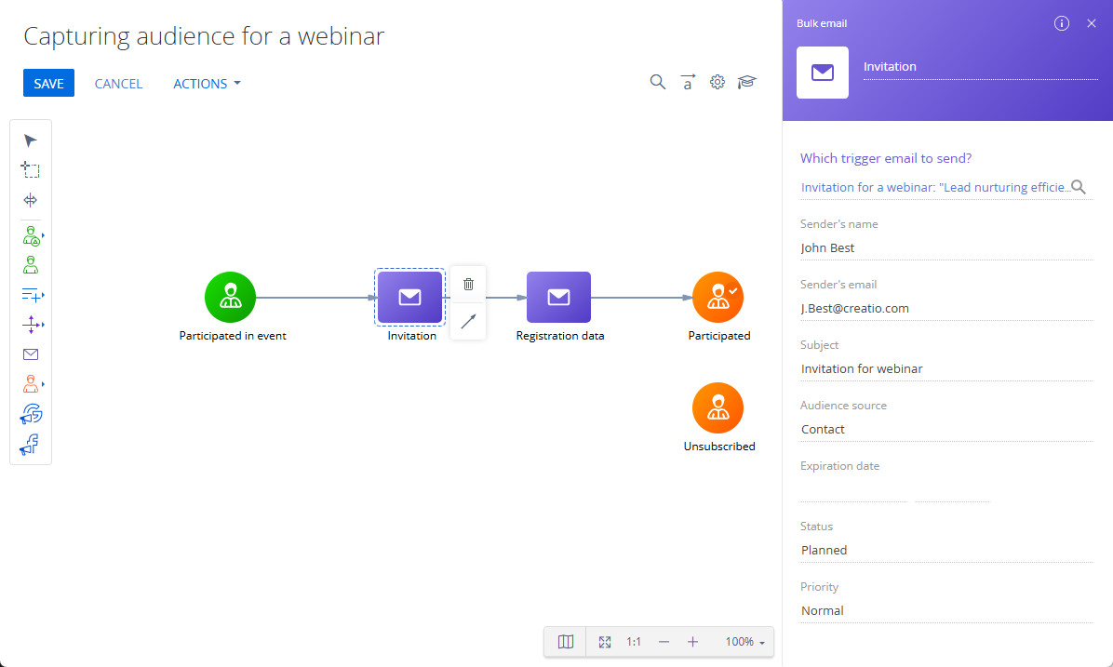This screenshot has width=1113, height=667.
Task: Look up the trigger email via magnifier
Action: click(x=1079, y=187)
